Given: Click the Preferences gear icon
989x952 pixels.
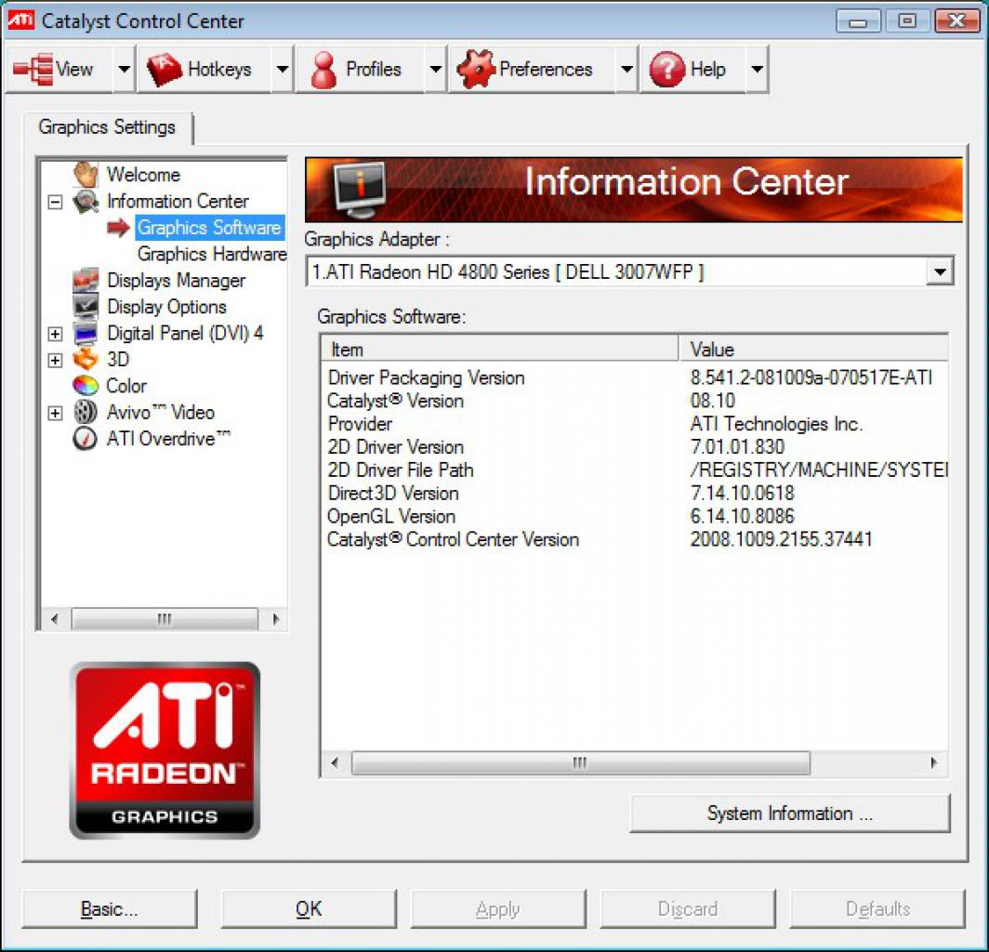Looking at the screenshot, I should tap(475, 69).
